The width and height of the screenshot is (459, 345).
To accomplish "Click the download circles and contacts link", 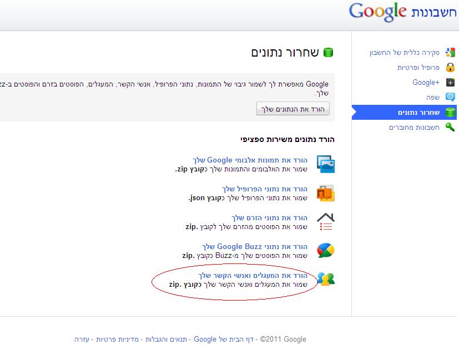I will pos(253,276).
